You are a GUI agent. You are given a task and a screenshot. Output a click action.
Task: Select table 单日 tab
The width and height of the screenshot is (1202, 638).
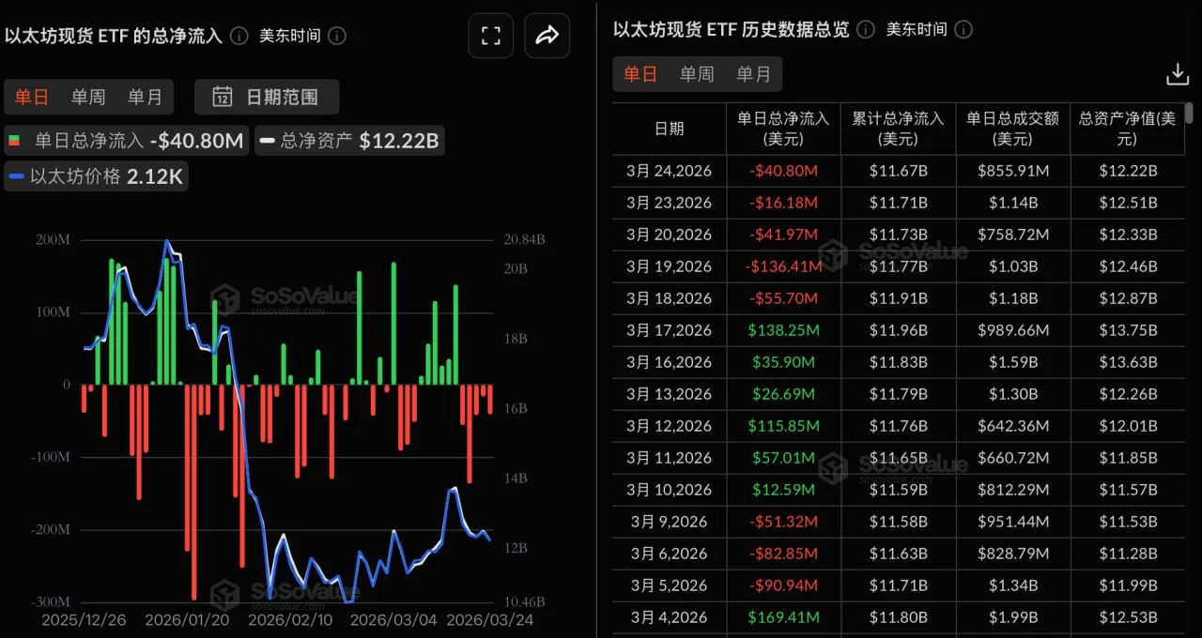[x=640, y=74]
